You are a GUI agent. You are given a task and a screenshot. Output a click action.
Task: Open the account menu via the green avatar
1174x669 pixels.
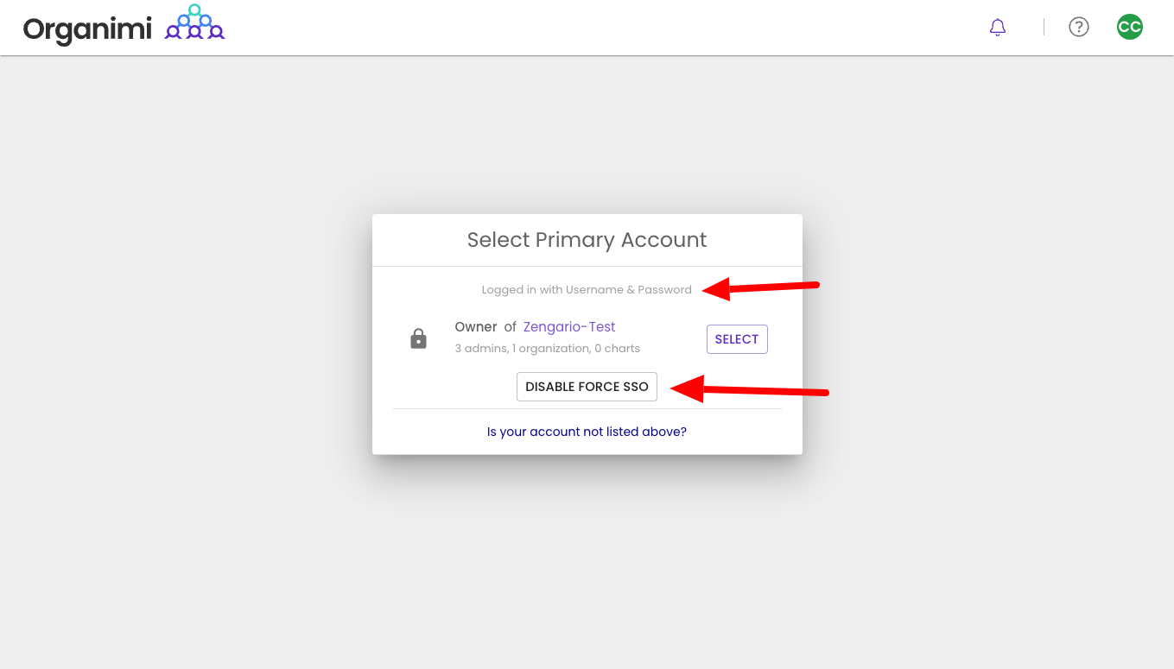[1129, 27]
